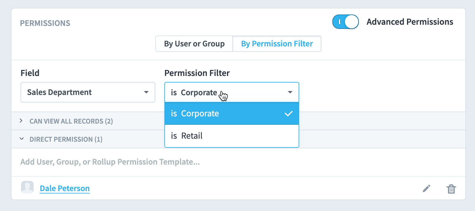Click the checkmark on is Corporate option
The height and width of the screenshot is (211, 475).
(289, 114)
